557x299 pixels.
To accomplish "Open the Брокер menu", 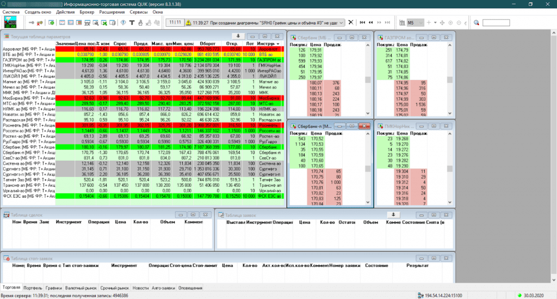I will click(87, 11).
